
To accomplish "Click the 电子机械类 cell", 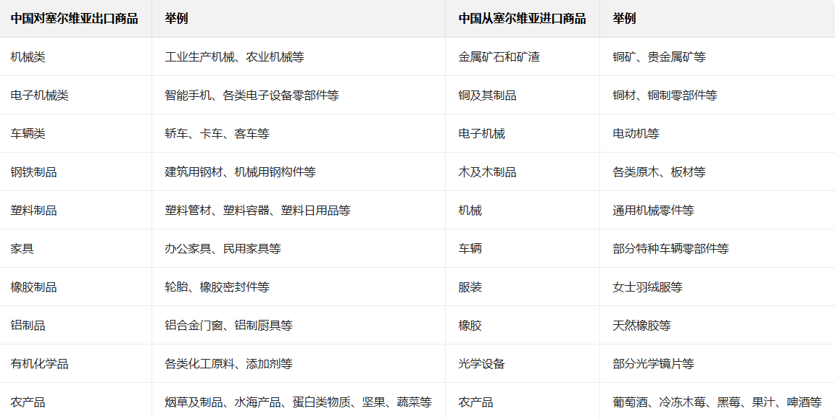I will coord(40,95).
